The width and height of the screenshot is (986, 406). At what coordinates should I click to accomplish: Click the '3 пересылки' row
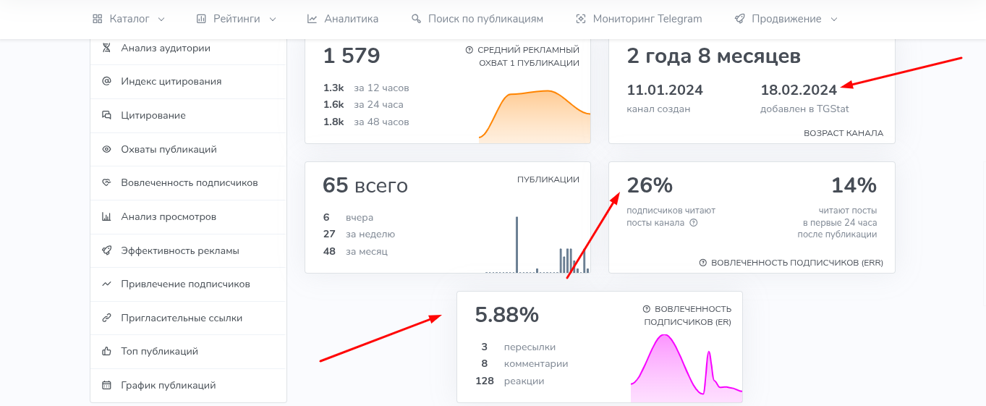(519, 347)
